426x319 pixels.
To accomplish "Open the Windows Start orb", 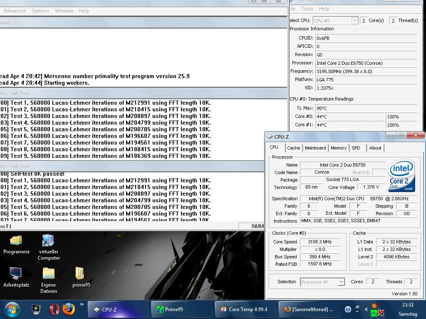I will tap(12, 309).
